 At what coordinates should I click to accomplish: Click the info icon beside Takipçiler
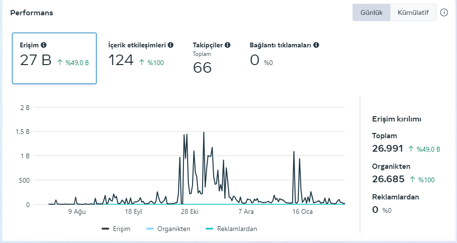point(228,45)
